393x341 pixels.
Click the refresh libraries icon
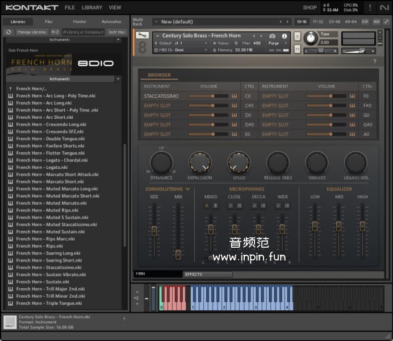coord(9,32)
